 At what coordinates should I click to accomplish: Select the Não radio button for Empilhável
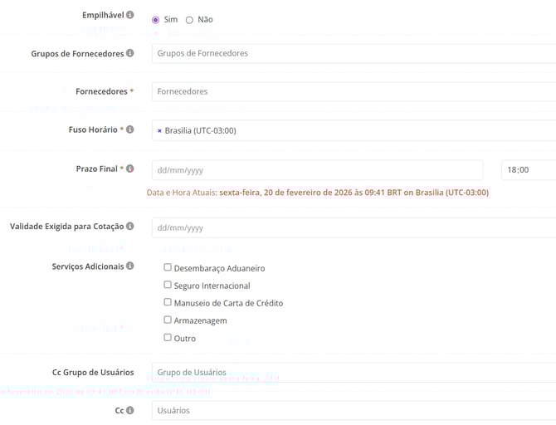point(189,20)
